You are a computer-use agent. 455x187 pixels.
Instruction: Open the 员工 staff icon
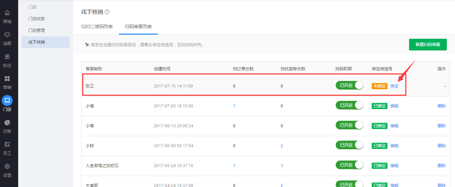point(7,144)
